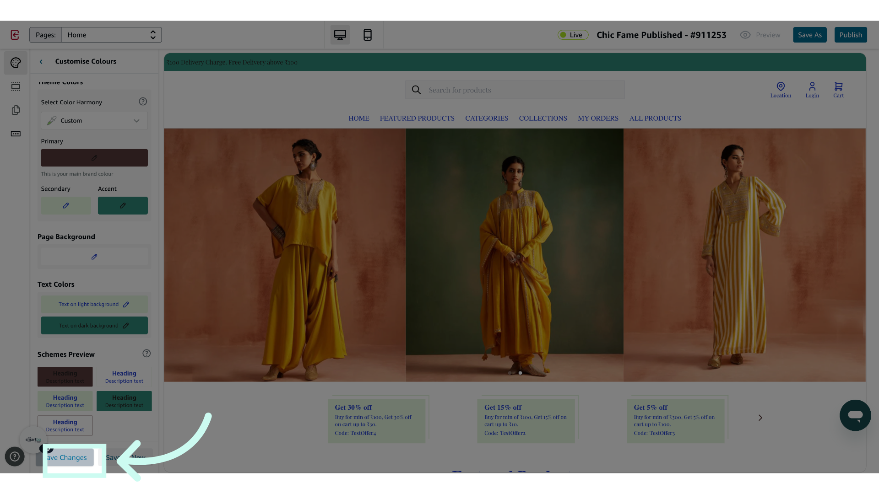This screenshot has width=879, height=494.
Task: Click the Live status badge
Action: 573,35
